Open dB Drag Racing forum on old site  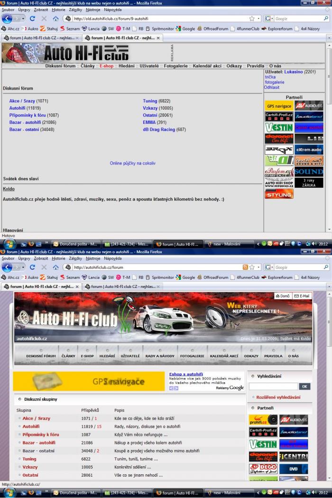tap(159, 129)
